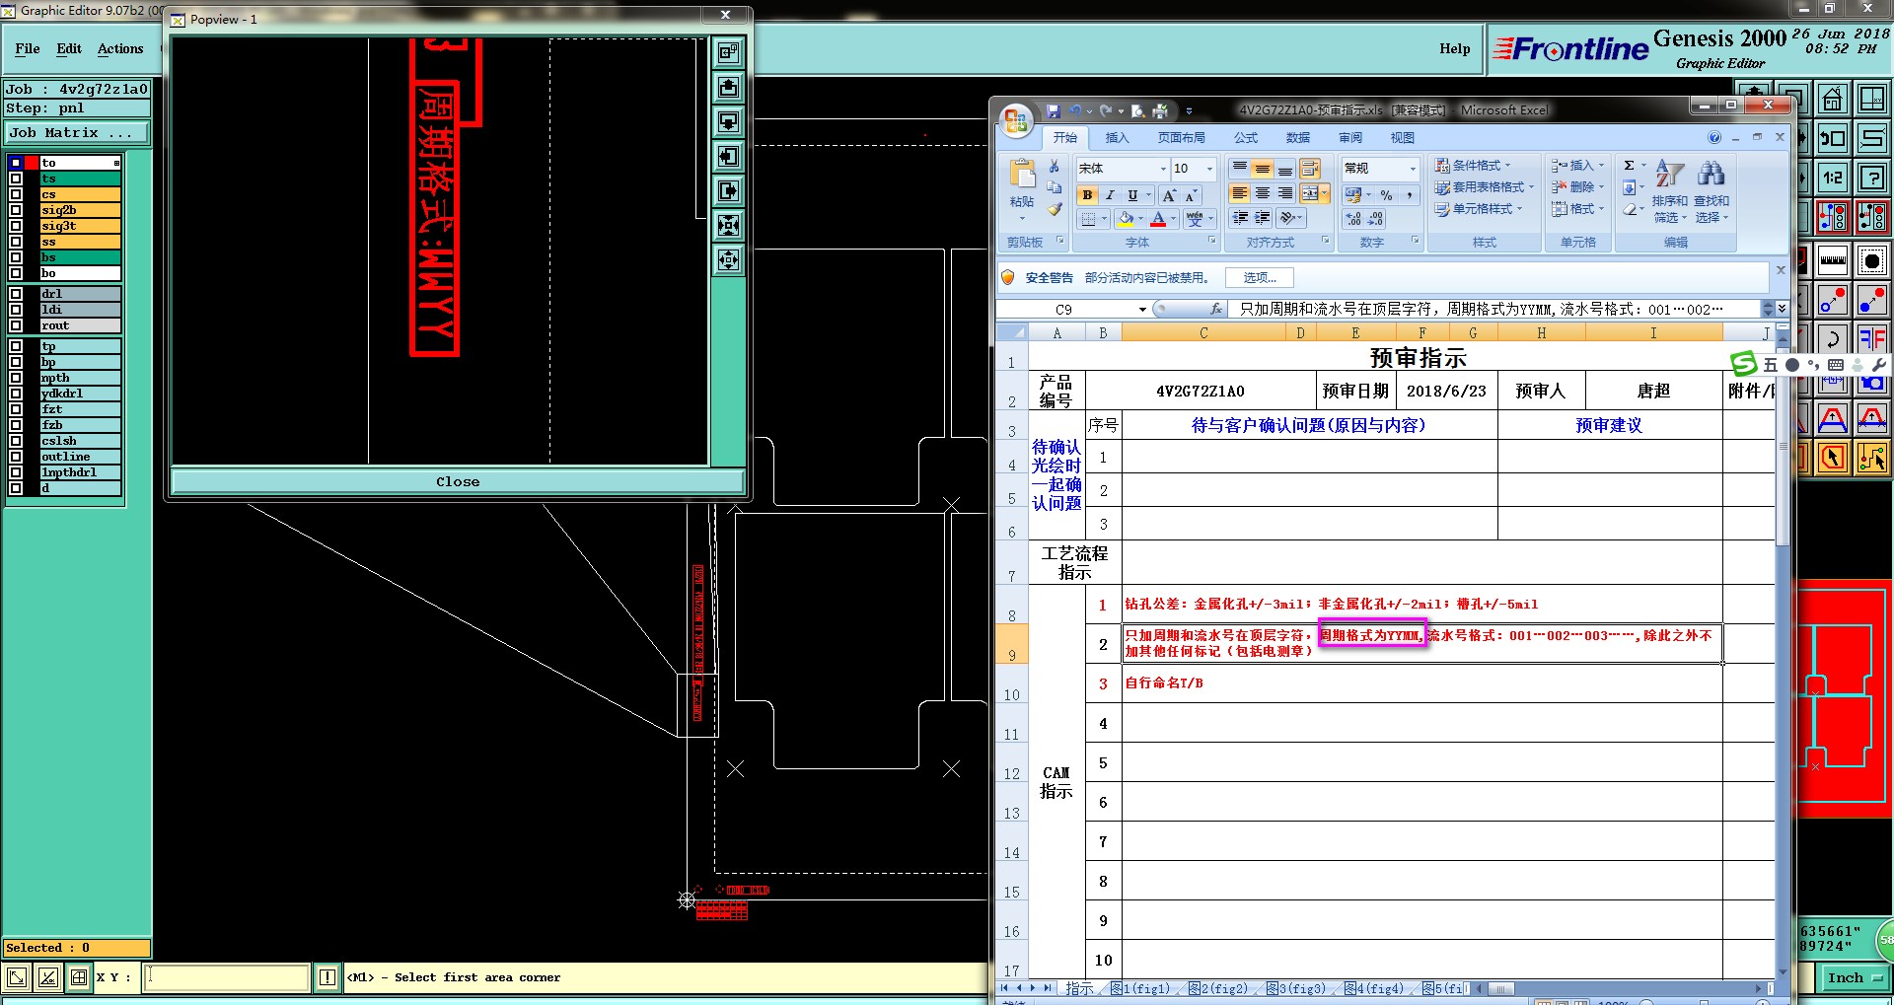Viewport: 1894px width, 1005px height.
Task: Click the Underline button
Action: click(x=1132, y=195)
